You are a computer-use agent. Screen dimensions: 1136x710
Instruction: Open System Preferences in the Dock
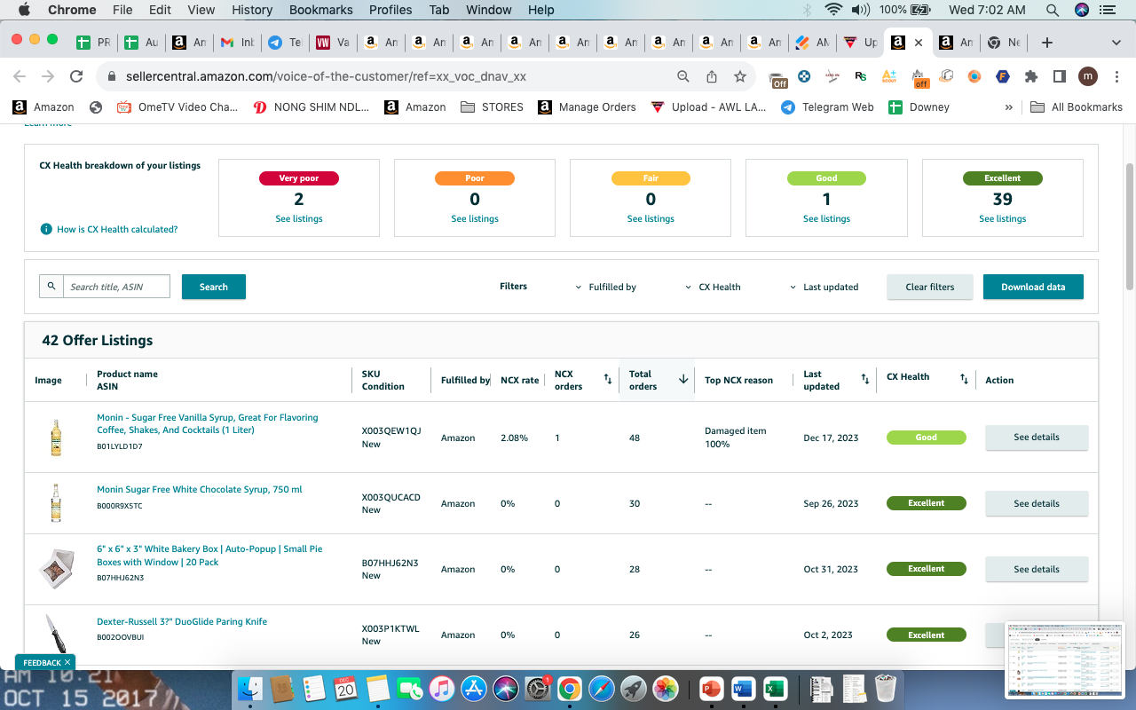pos(537,688)
